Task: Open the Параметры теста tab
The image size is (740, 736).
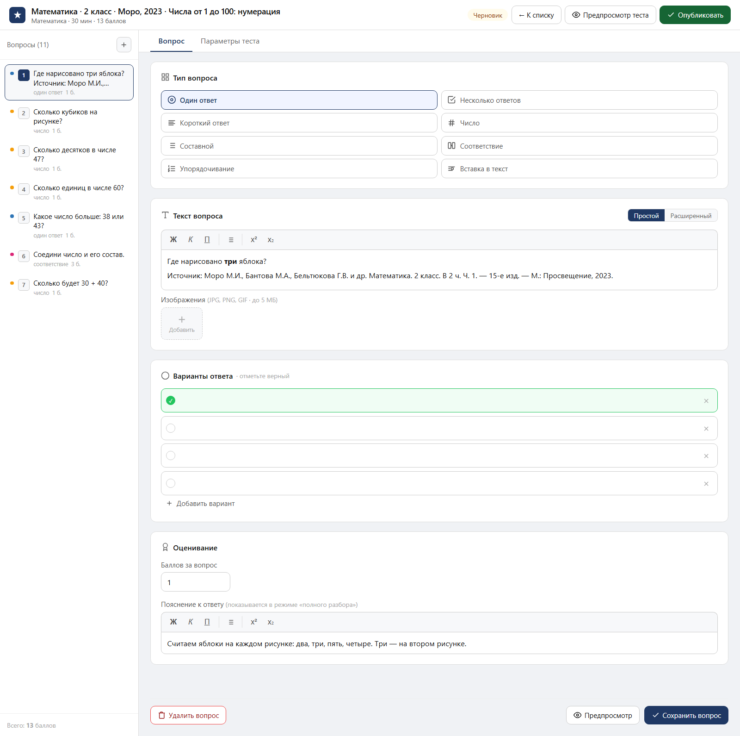Action: point(230,41)
